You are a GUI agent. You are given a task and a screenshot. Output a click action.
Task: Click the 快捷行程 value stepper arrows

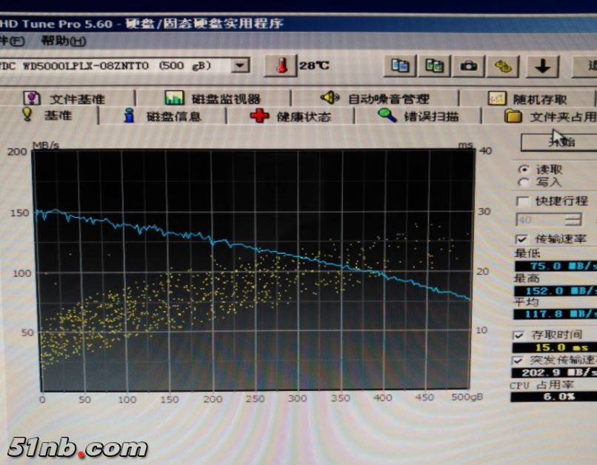(573, 220)
